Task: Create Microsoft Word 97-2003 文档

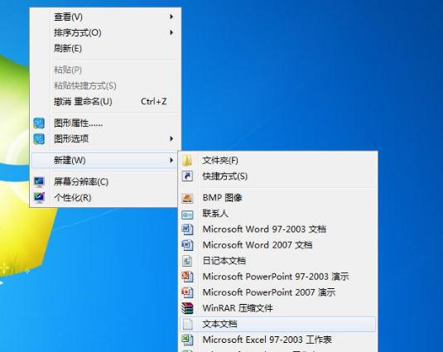Action: [278, 229]
